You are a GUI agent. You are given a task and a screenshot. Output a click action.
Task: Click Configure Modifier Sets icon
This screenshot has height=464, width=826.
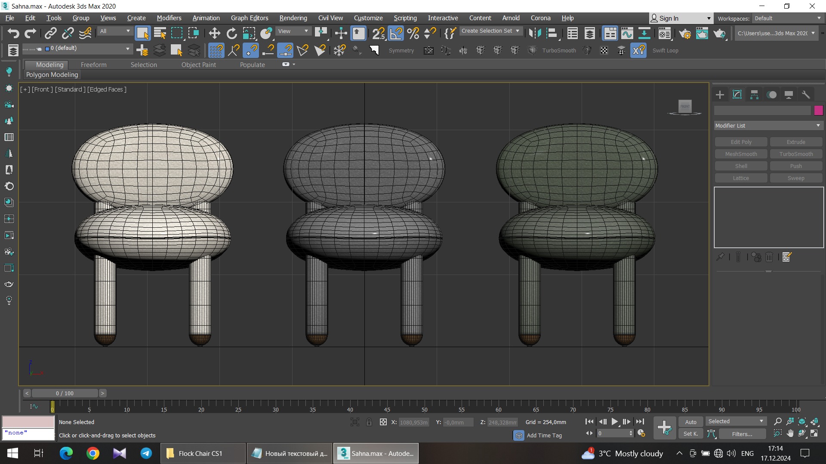(x=787, y=257)
